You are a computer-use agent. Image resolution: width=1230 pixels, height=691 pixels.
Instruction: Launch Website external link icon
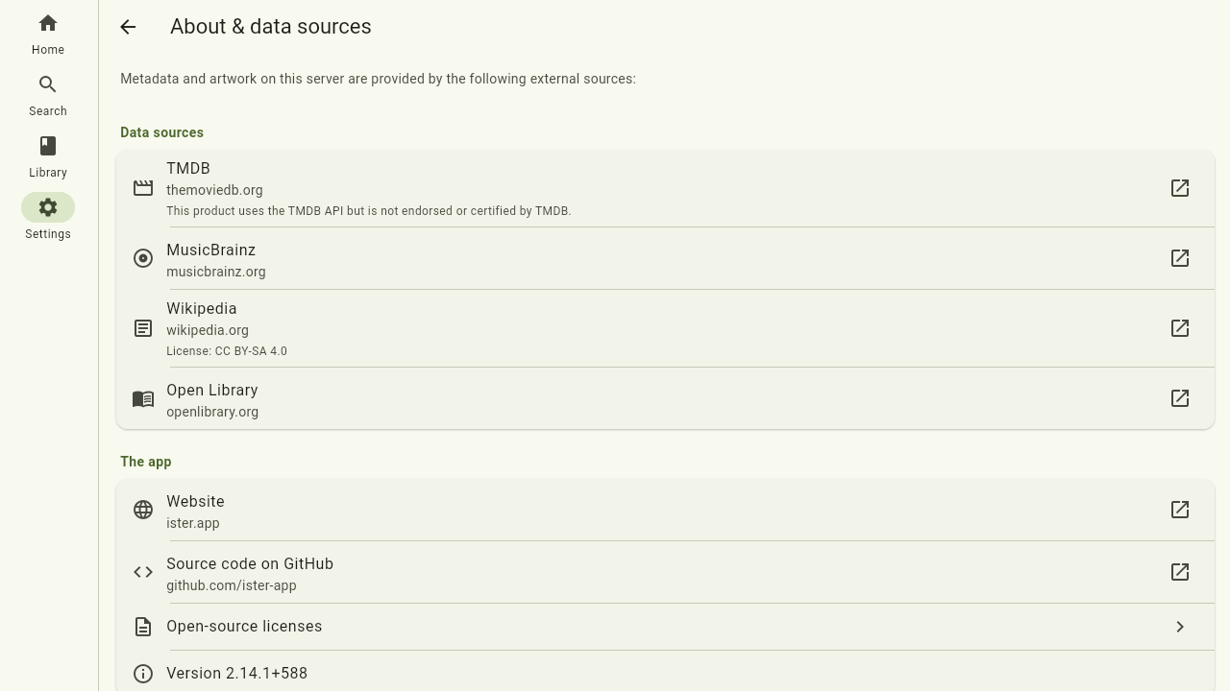click(x=1180, y=510)
